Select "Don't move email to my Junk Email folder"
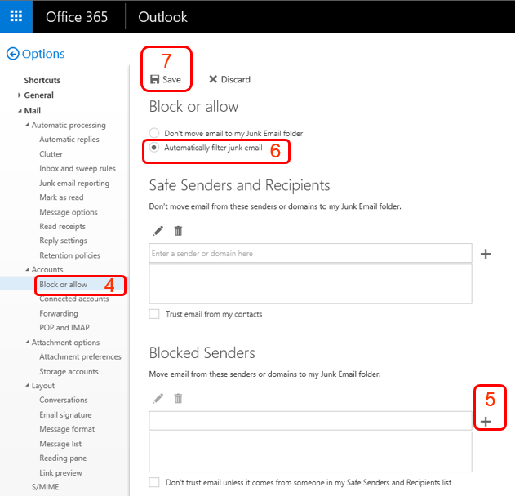This screenshot has width=515, height=496. click(154, 133)
